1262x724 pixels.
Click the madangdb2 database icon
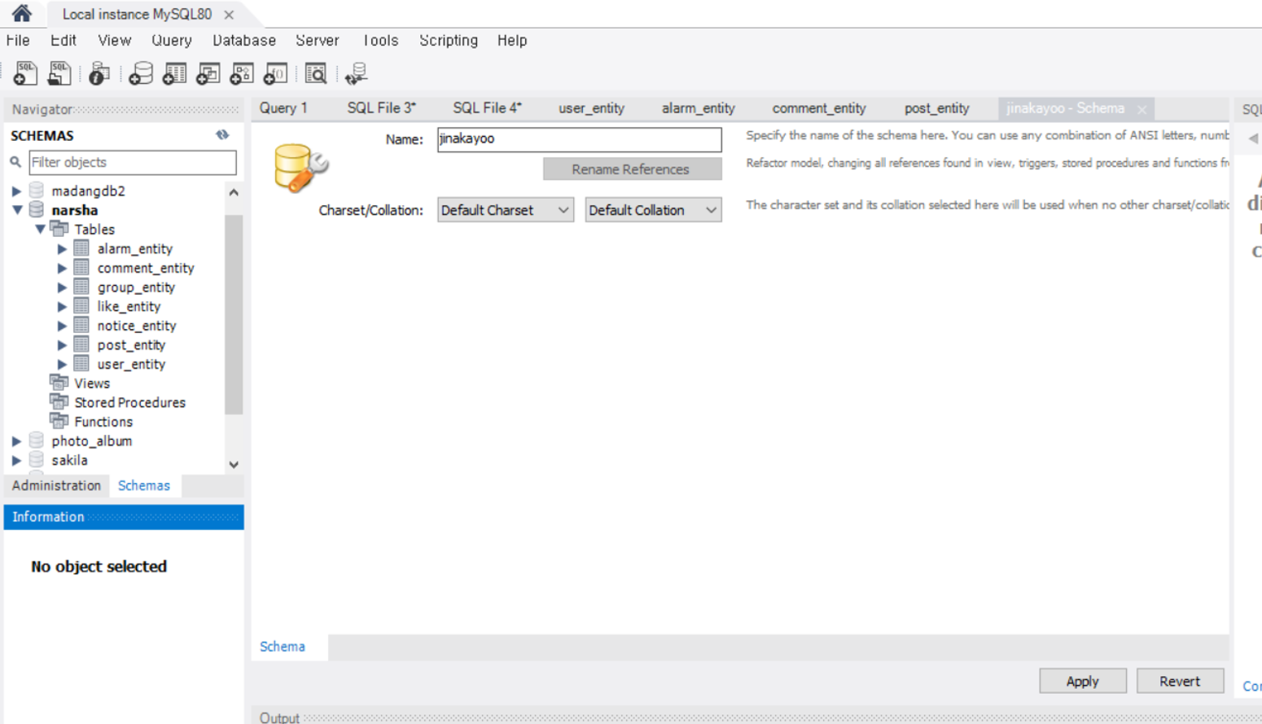[37, 191]
